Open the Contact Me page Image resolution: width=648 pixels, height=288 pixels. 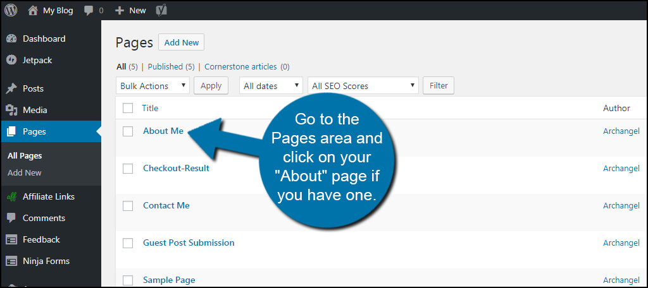pyautogui.click(x=166, y=205)
